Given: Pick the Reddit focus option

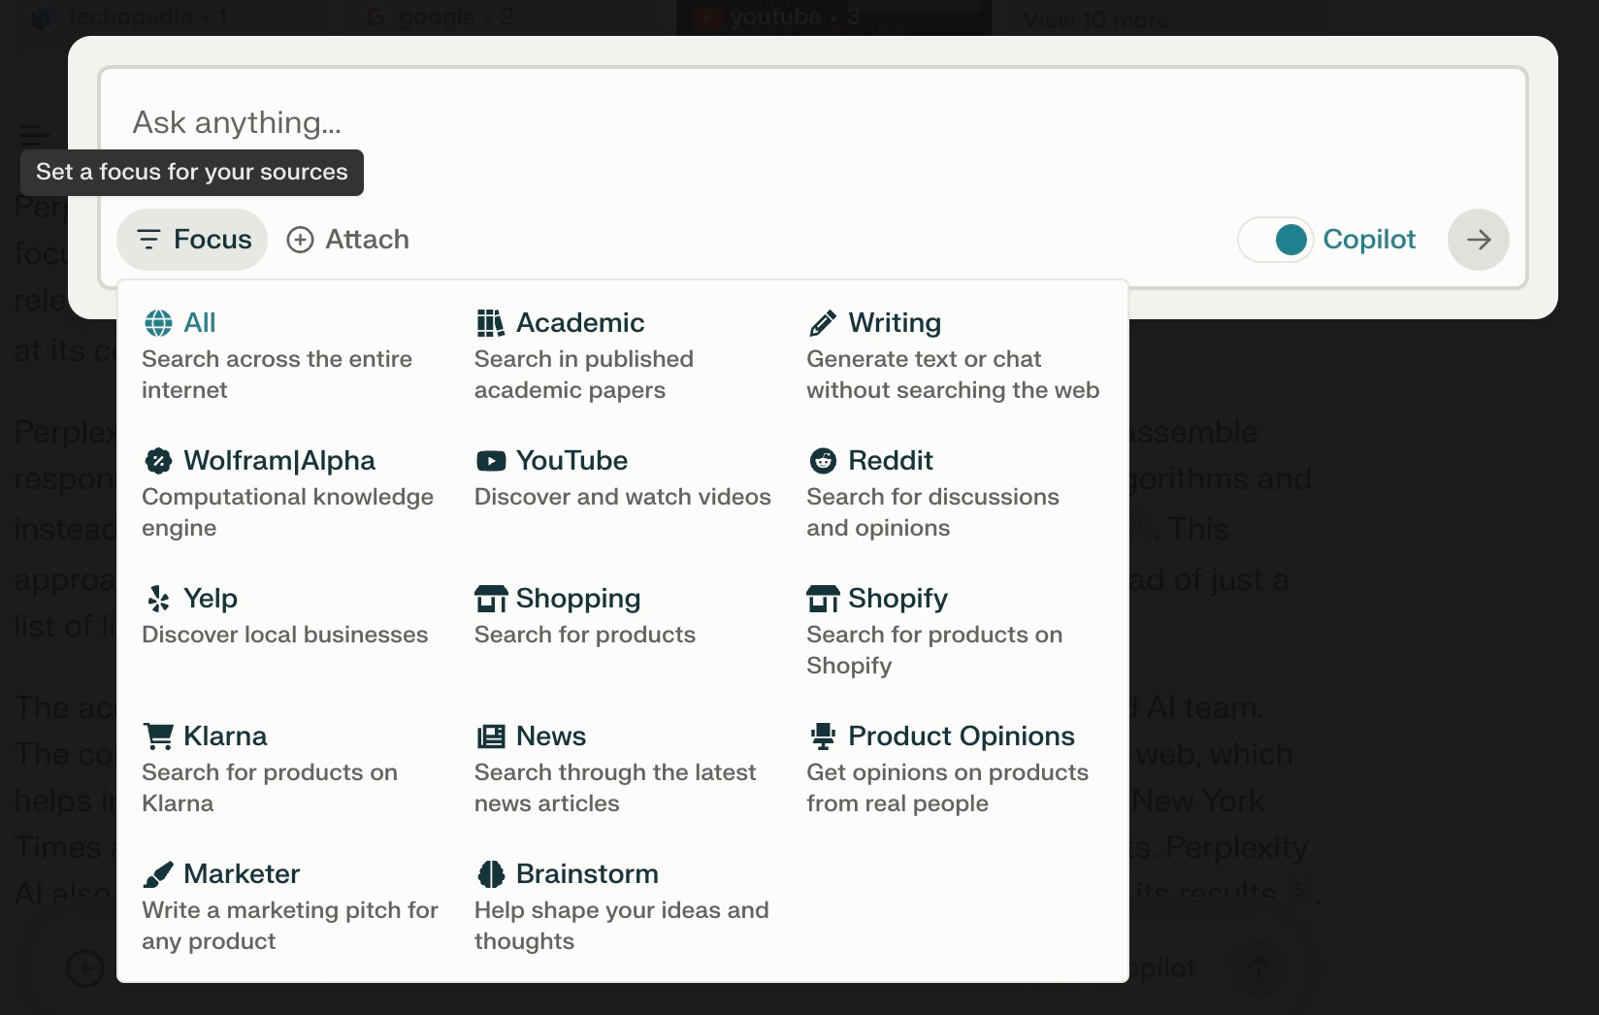Looking at the screenshot, I should (956, 493).
